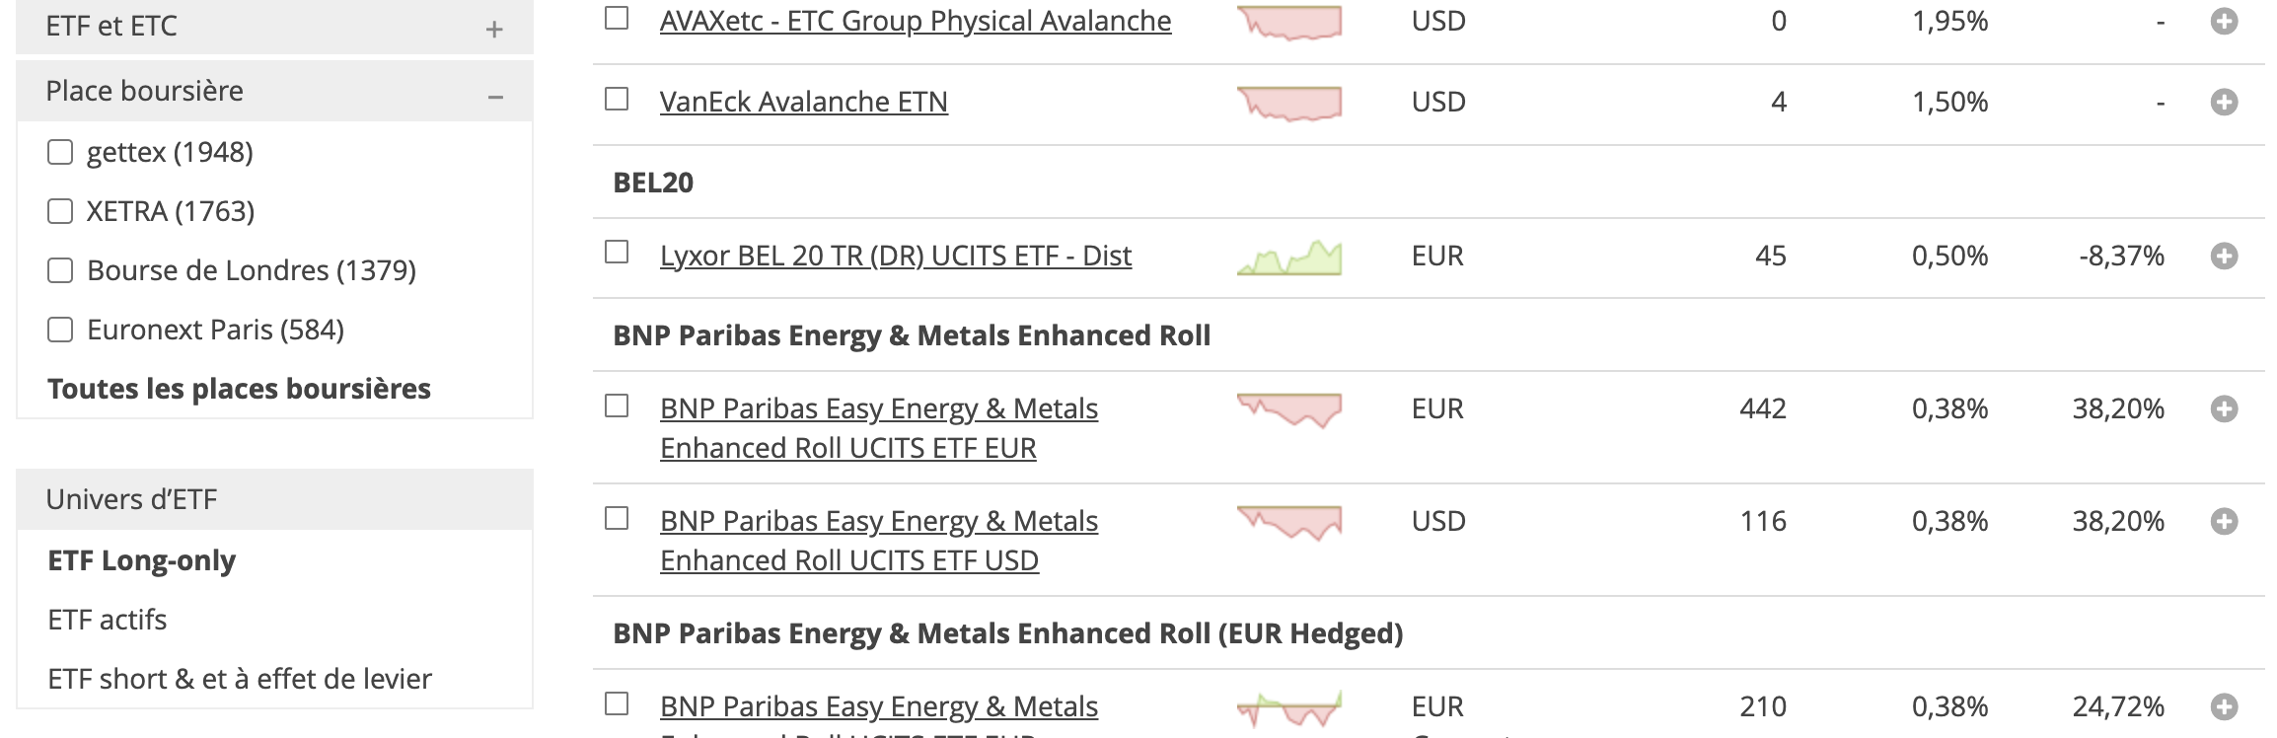Open mini chart for AVAXetc Physical Avalanche
Screen dimensions: 2277x738
pos(1288,22)
